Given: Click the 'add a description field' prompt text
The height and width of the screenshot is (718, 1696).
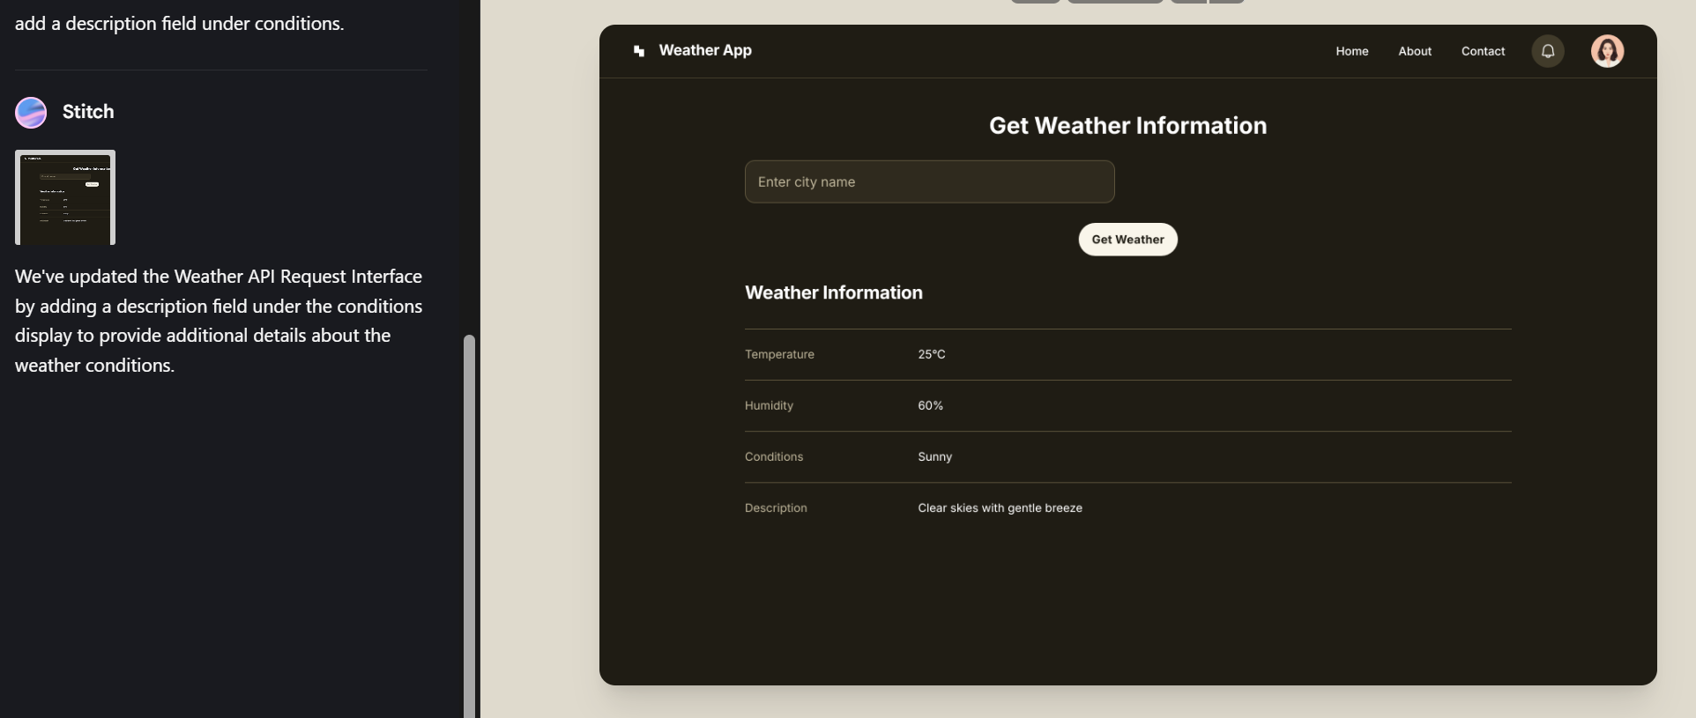Looking at the screenshot, I should (180, 24).
